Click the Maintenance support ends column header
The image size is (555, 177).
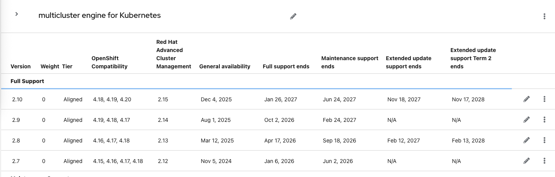pyautogui.click(x=350, y=62)
